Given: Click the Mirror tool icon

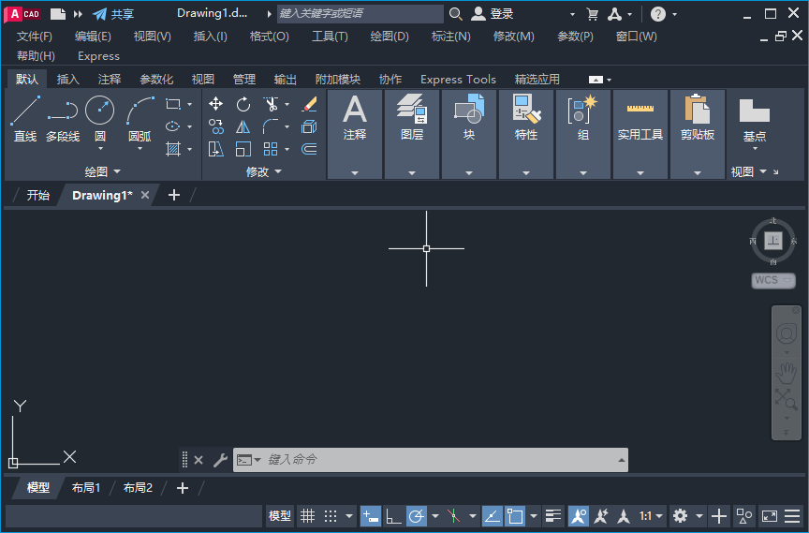Looking at the screenshot, I should pyautogui.click(x=243, y=126).
